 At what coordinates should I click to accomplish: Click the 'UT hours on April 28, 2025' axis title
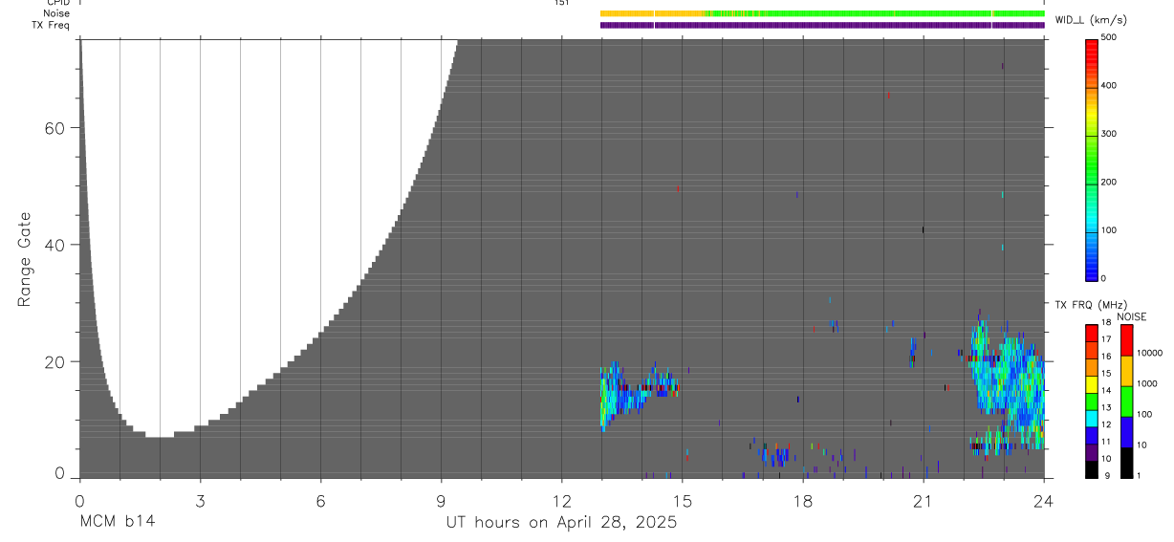561,523
